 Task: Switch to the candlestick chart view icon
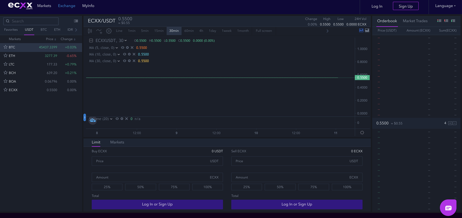point(361,30)
